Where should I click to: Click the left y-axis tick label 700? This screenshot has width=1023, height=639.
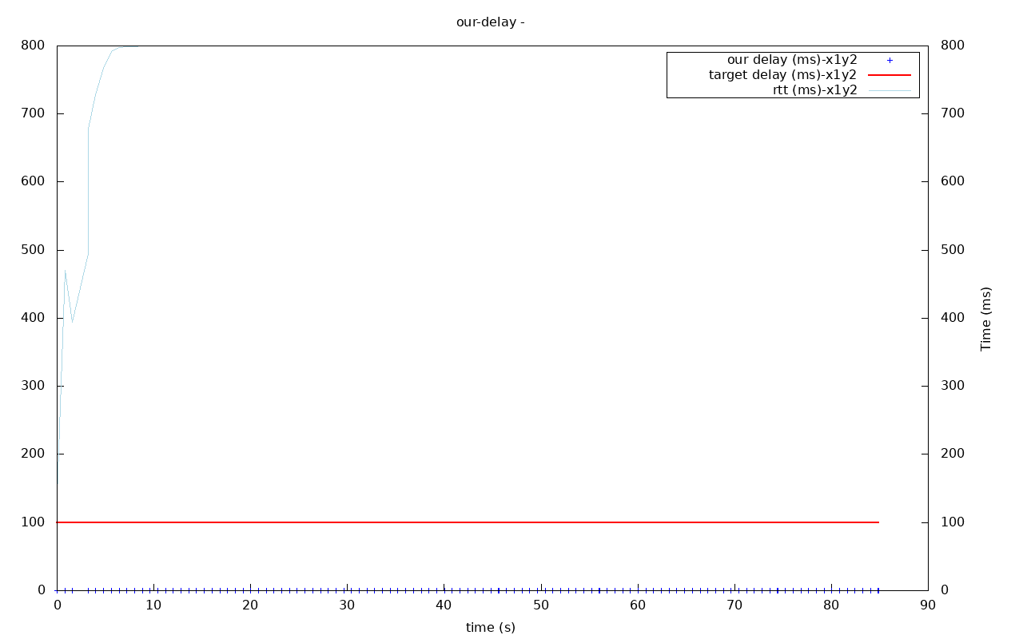[x=33, y=113]
